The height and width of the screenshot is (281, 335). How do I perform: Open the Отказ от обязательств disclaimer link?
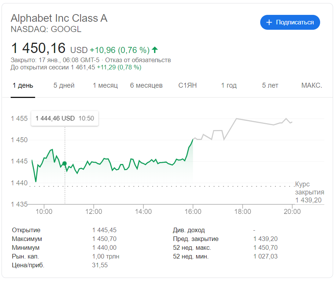pyautogui.click(x=138, y=60)
